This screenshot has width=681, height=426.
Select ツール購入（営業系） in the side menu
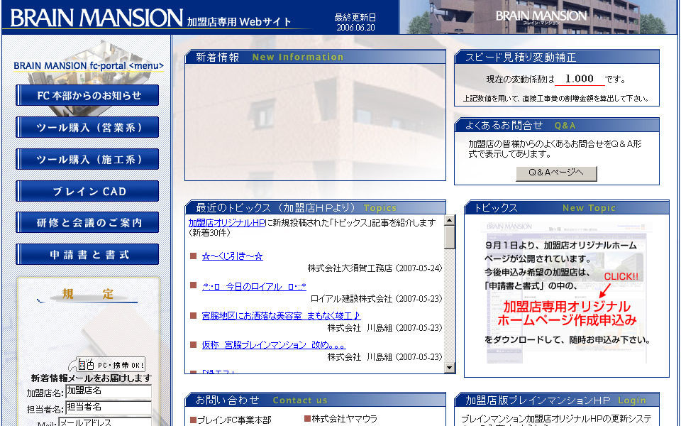[x=87, y=127]
